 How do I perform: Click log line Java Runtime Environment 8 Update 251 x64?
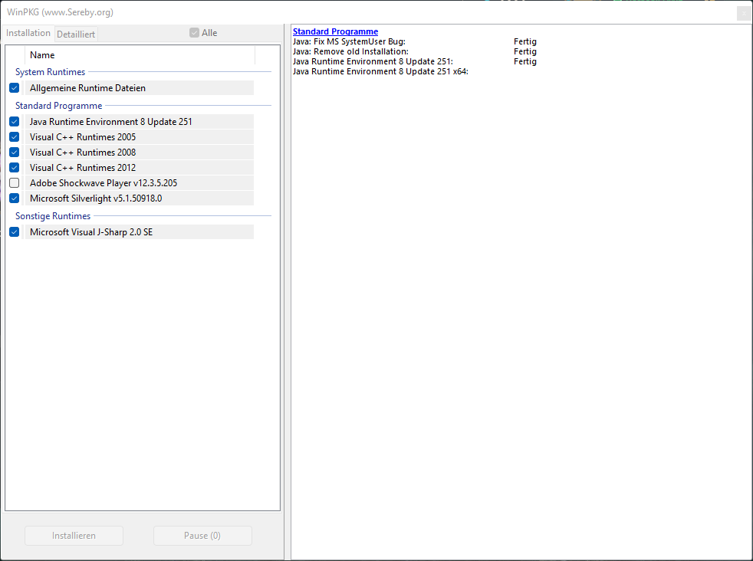380,71
